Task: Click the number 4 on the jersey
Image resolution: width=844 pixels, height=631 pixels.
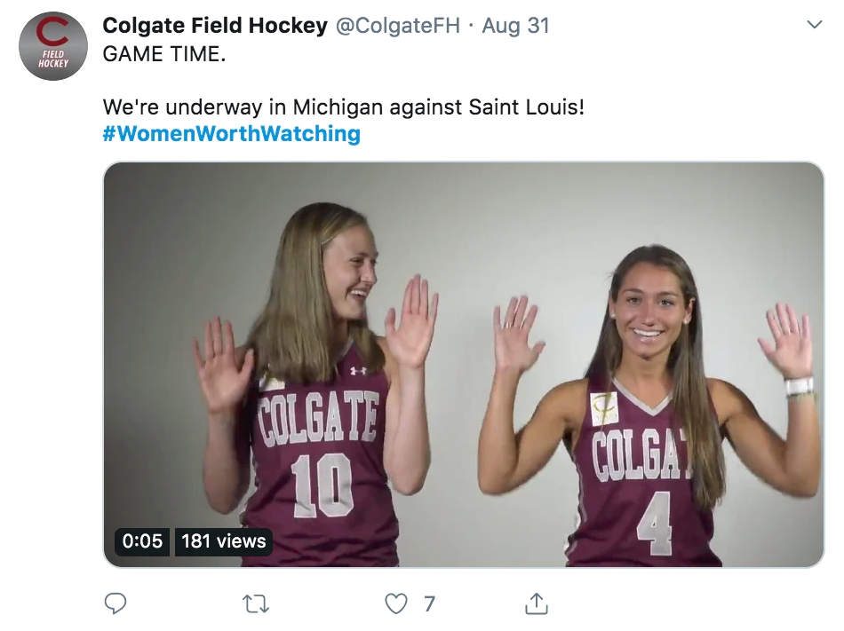Action: (x=655, y=523)
